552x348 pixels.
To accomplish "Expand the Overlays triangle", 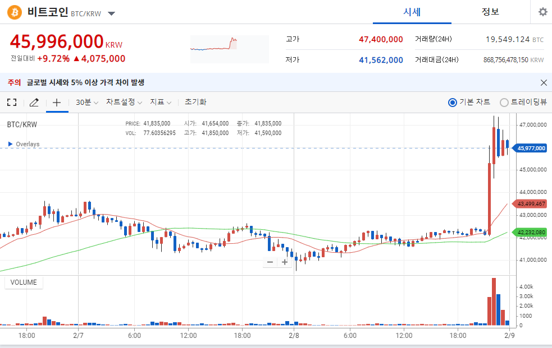I will tap(10, 144).
